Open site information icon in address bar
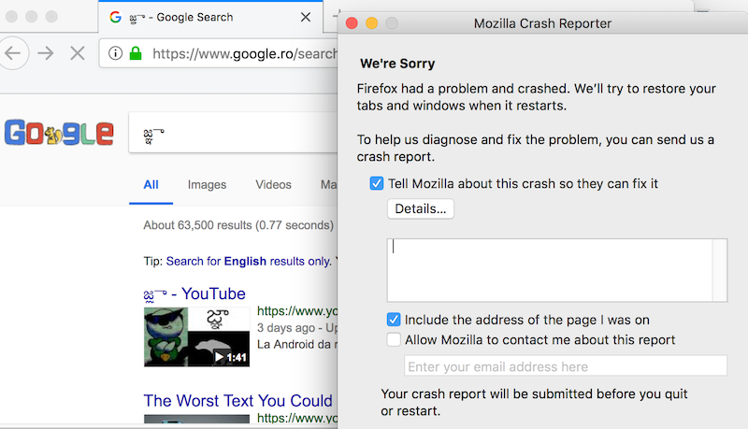 [115, 53]
